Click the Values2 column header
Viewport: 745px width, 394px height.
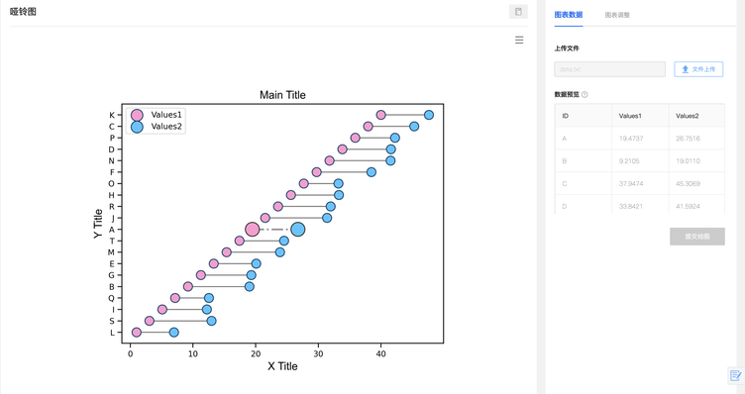coord(687,116)
